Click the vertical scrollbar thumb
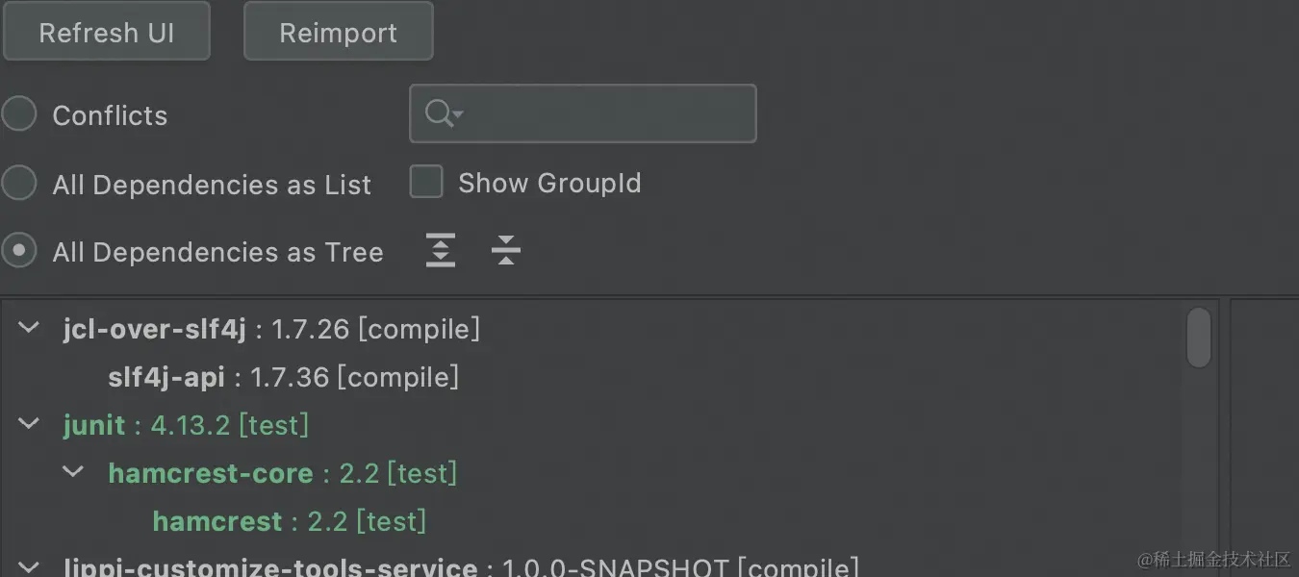 point(1199,338)
